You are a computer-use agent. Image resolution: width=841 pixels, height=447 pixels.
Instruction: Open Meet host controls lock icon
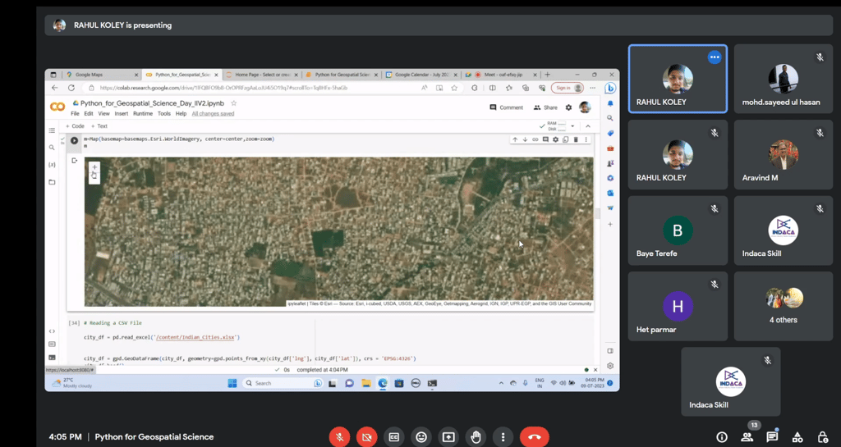click(x=823, y=437)
